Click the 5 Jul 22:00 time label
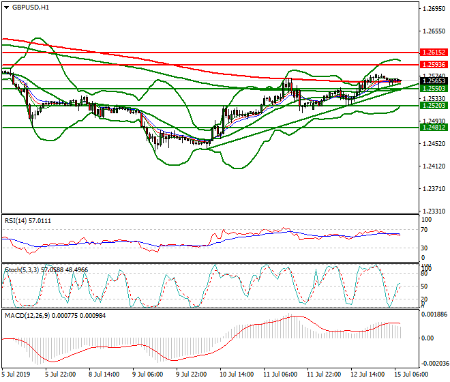450x382 pixels. 61,374
